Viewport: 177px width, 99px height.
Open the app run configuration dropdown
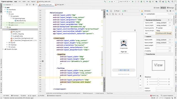pos(112,2)
